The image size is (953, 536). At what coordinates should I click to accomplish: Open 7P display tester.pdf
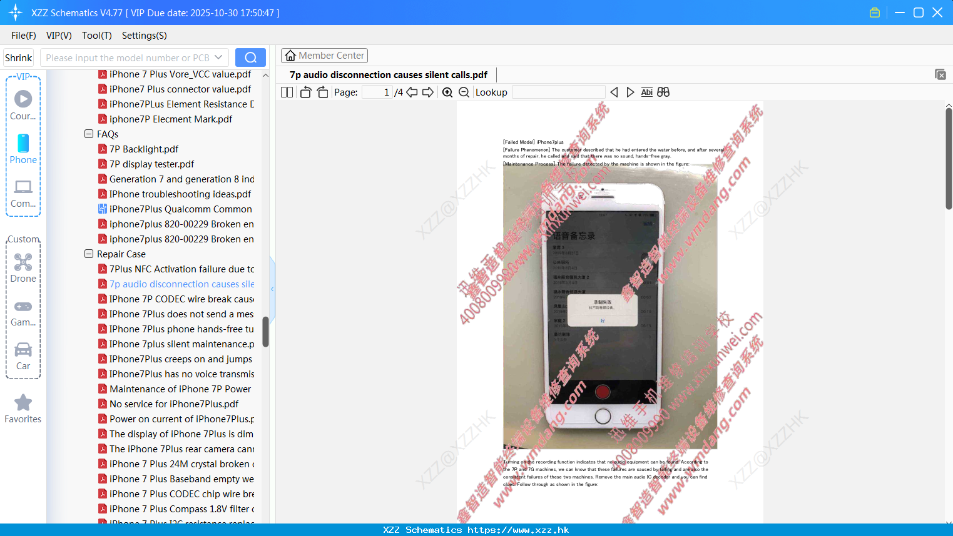(x=151, y=164)
